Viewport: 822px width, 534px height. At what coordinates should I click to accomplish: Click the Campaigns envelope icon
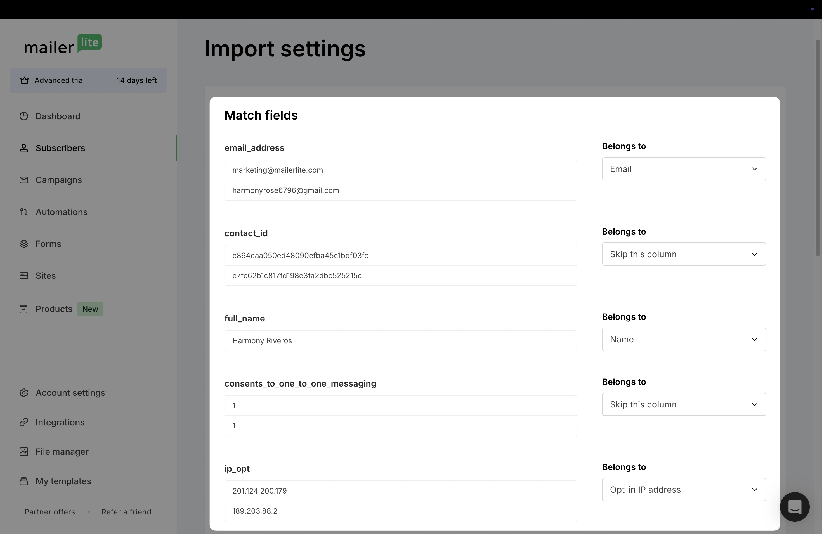click(x=23, y=180)
